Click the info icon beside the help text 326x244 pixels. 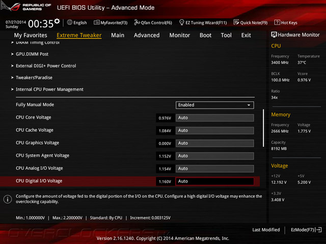click(8, 199)
